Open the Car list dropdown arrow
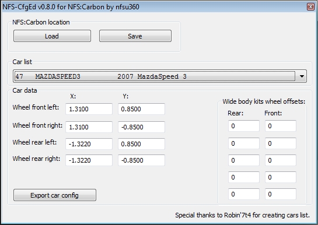The width and height of the screenshot is (318, 225). tap(302, 76)
